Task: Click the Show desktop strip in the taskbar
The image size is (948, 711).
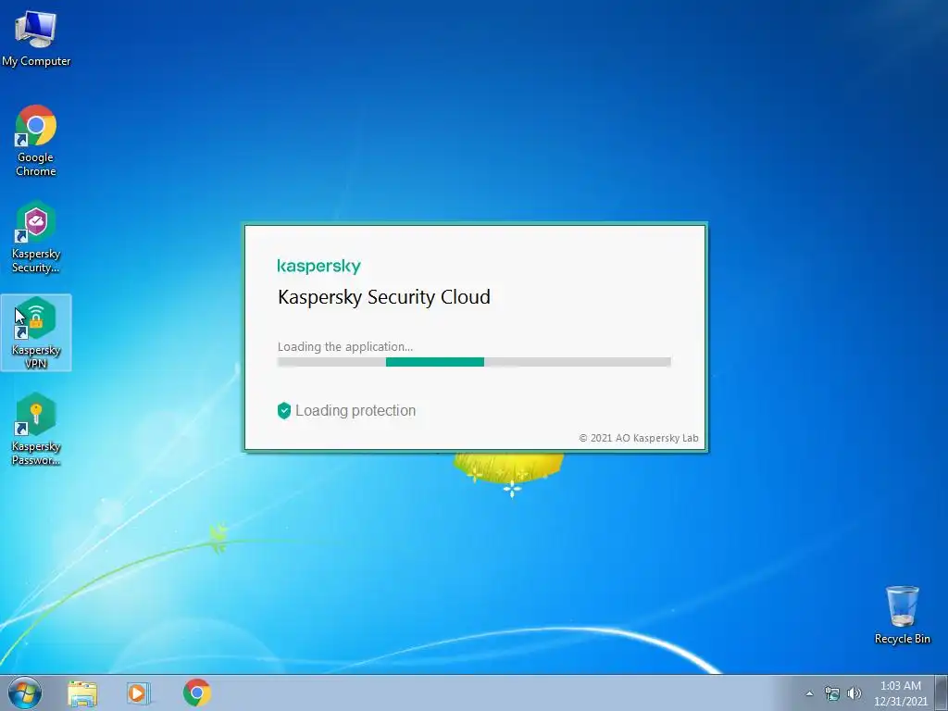Action: tap(942, 692)
